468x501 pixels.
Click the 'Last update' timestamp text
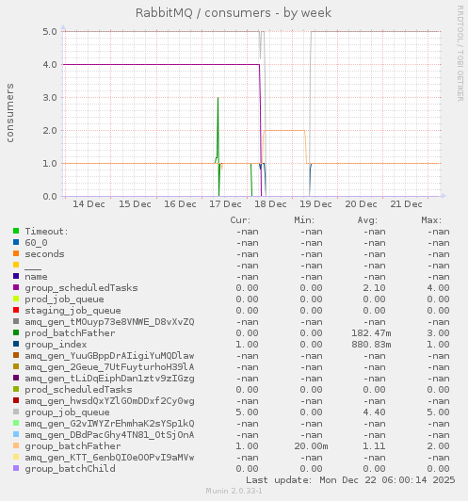coord(350,480)
